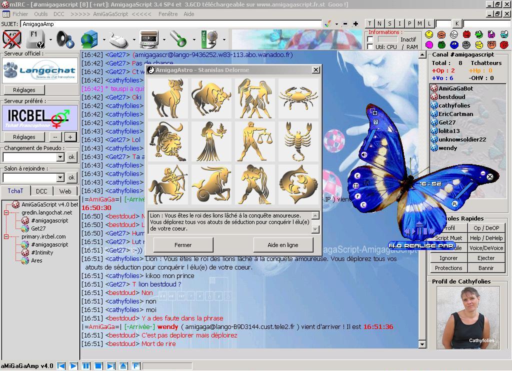Select the Libra scales zodiac sign
Image resolution: width=512 pixels, height=371 pixels.
(x=254, y=141)
